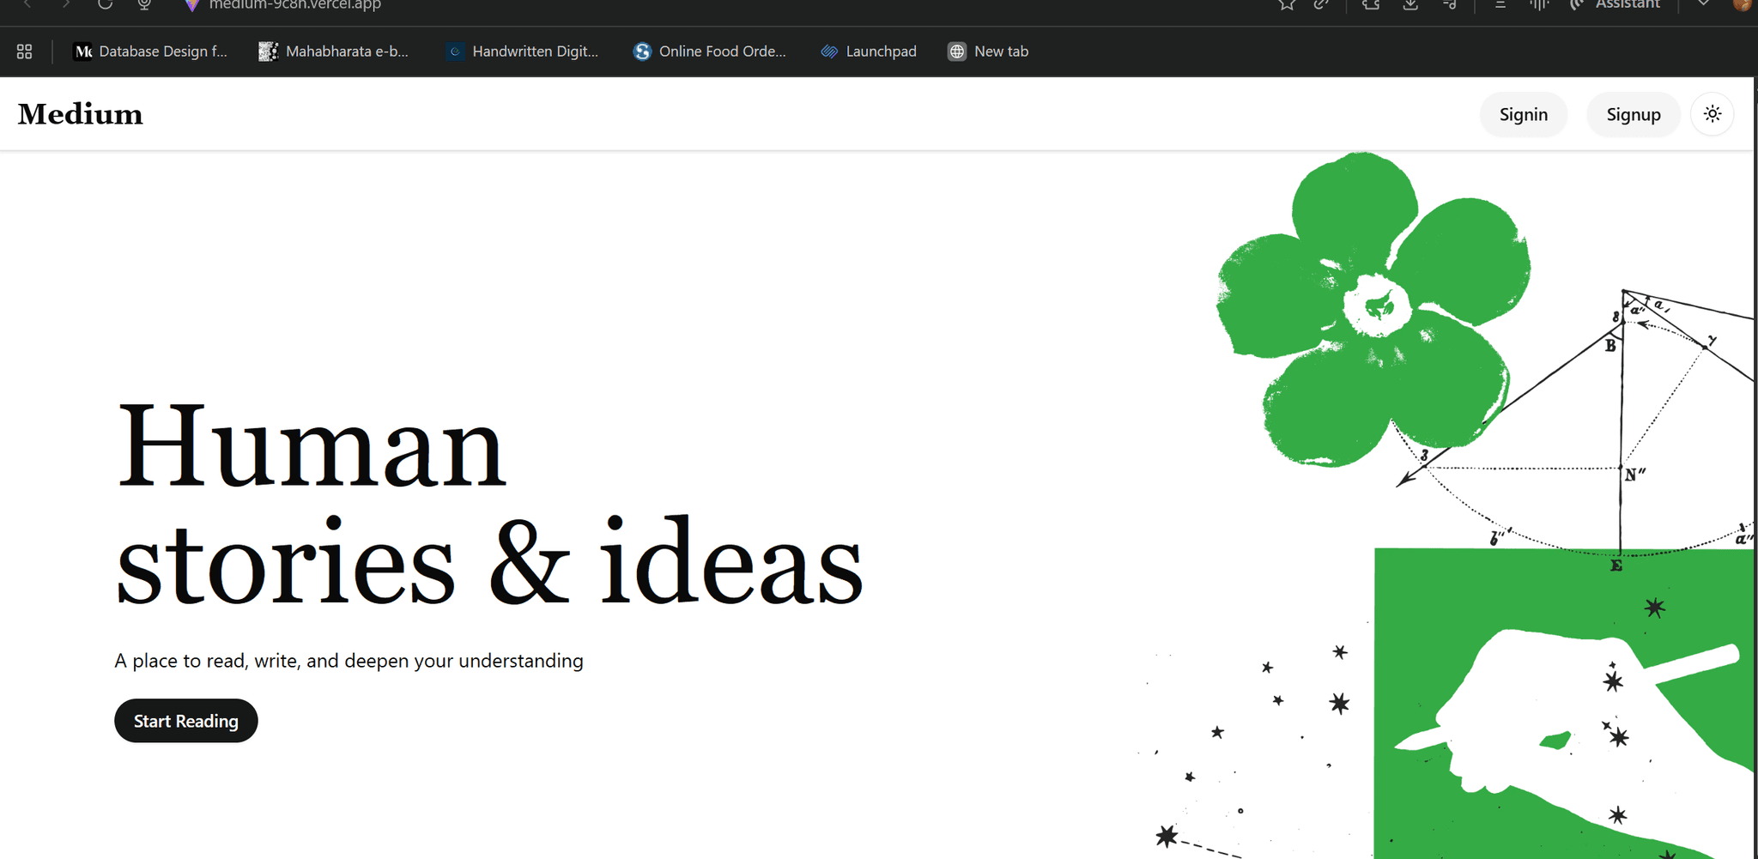
Task: Open the downloads icon in toolbar
Action: [1410, 4]
